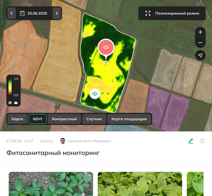Open the pink eye observation marker on the field
The width and height of the screenshot is (212, 196).
[x=106, y=47]
